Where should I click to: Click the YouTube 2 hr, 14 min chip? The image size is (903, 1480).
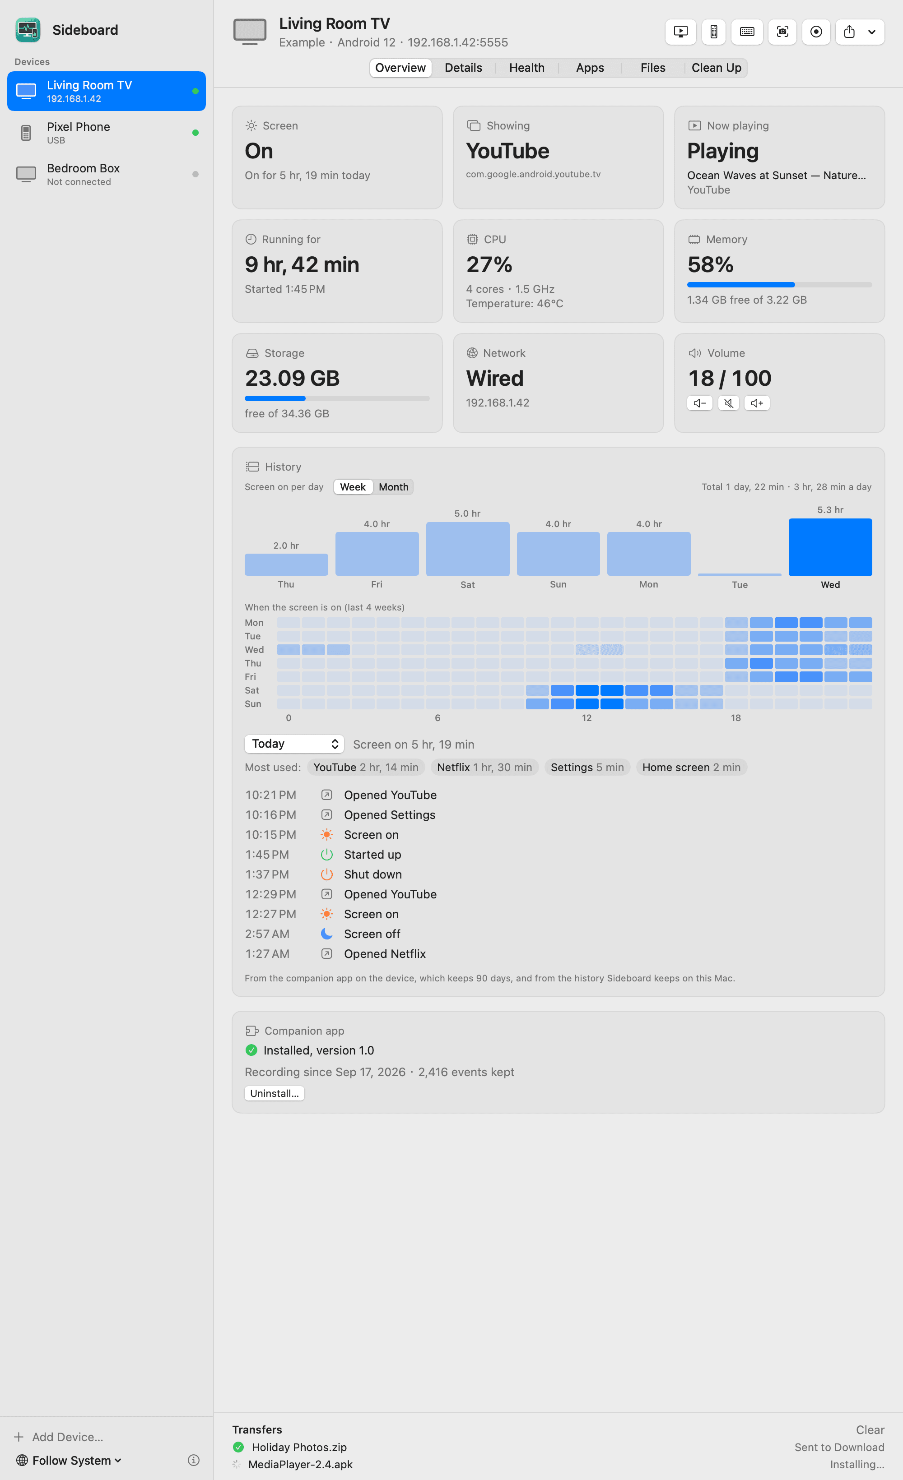(x=366, y=767)
